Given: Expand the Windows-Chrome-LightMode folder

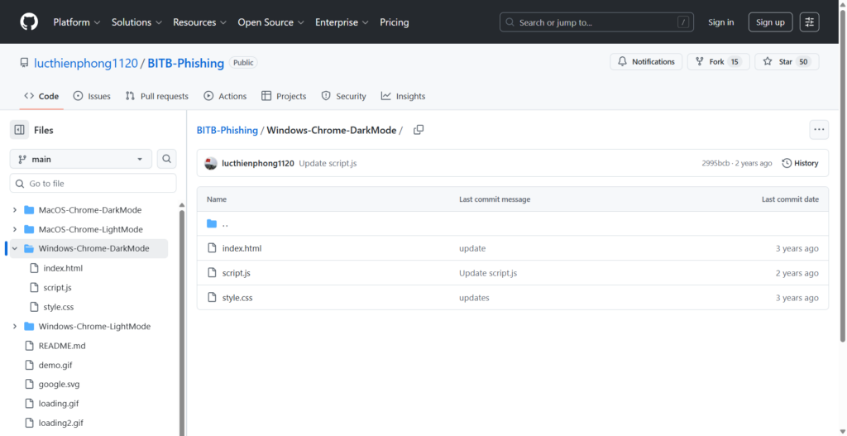Looking at the screenshot, I should [15, 327].
